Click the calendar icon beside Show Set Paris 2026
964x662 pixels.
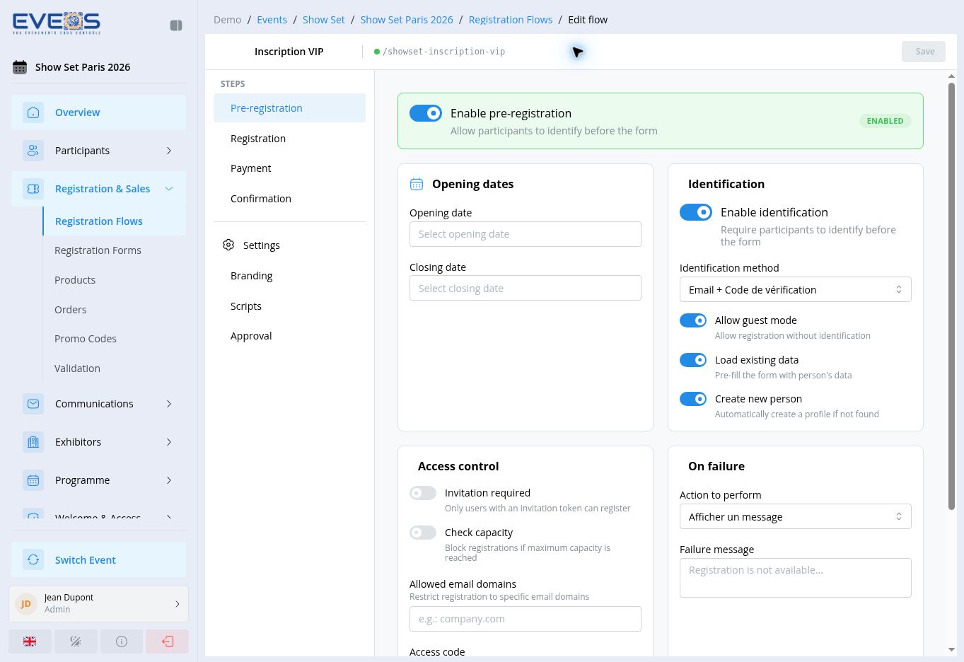point(20,67)
